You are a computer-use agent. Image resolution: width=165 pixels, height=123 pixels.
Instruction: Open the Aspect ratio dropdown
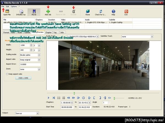click(39, 60)
